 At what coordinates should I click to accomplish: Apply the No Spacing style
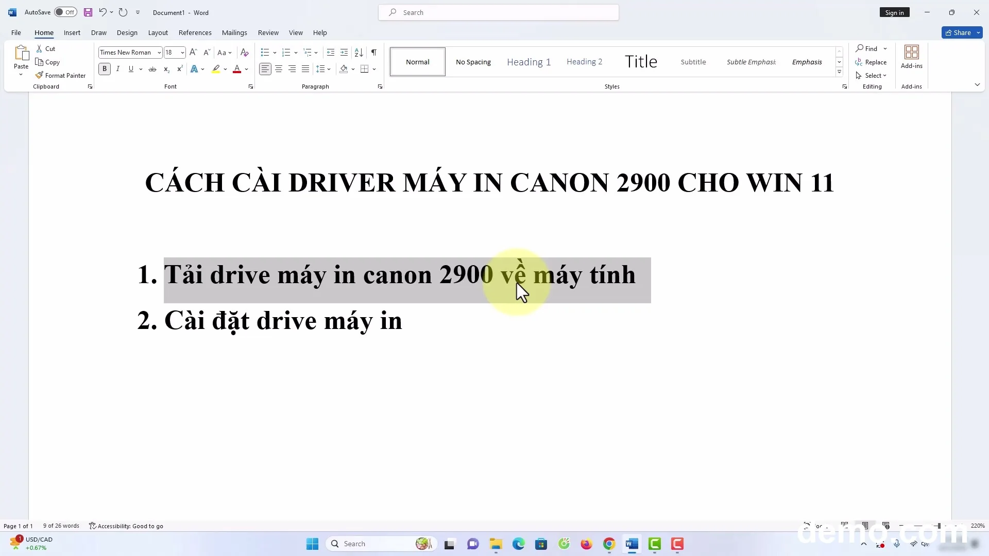(x=473, y=62)
